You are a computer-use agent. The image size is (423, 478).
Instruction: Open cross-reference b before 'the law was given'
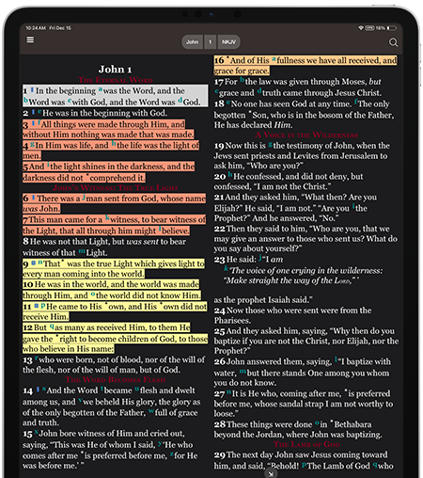pos(242,80)
